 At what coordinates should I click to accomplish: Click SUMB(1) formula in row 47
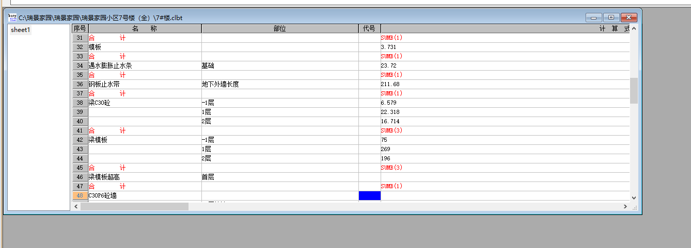pos(391,187)
